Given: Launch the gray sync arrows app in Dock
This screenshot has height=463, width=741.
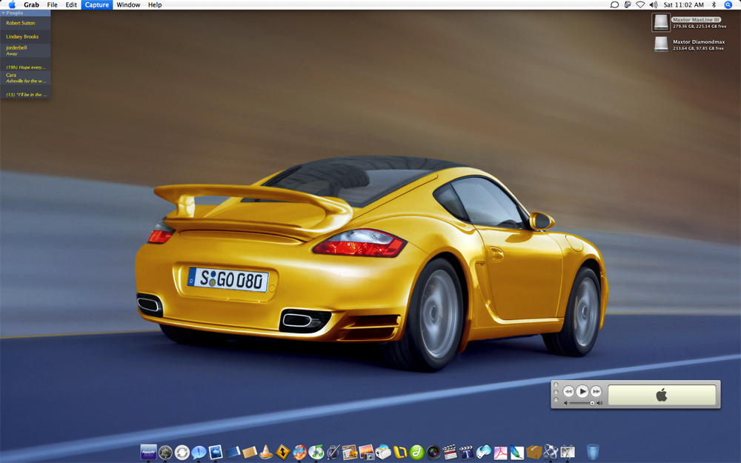Looking at the screenshot, I should [182, 453].
